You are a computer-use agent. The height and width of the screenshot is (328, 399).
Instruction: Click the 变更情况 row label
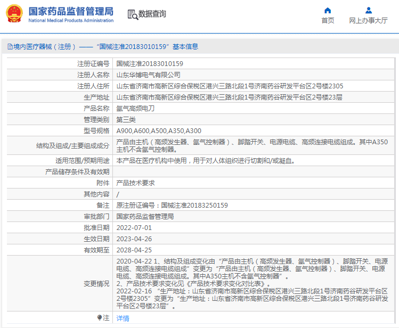[96, 283]
